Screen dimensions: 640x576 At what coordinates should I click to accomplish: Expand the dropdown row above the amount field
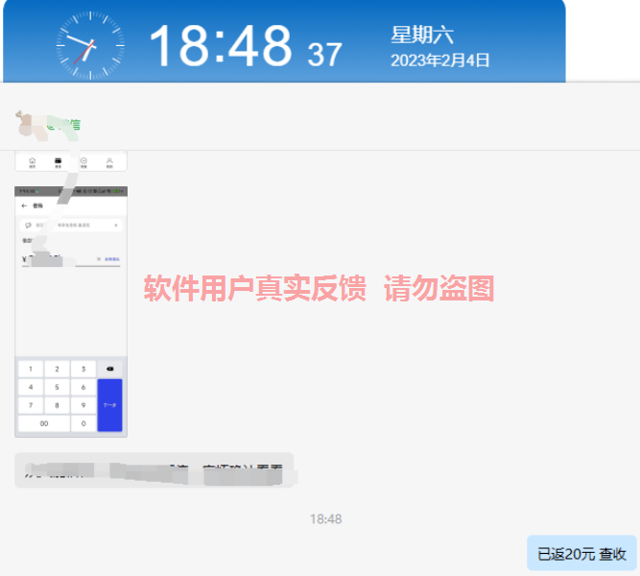(116, 226)
